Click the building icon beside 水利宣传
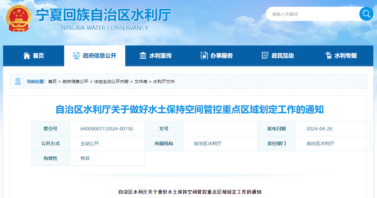 click(x=143, y=55)
